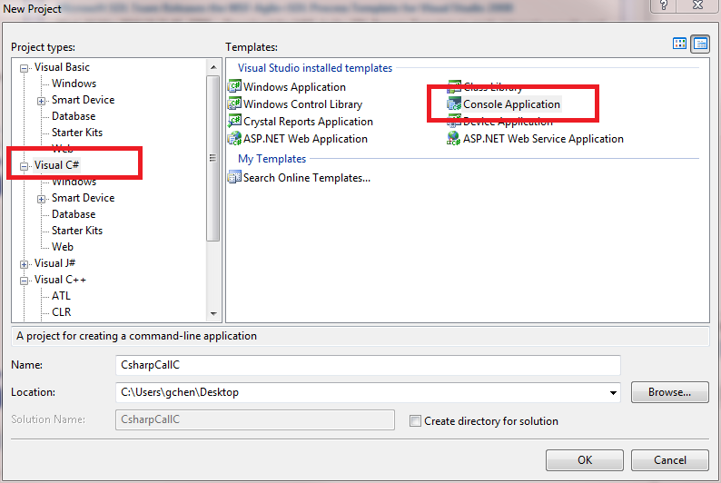
Task: Click Search Online Templates text
Action: (x=307, y=178)
